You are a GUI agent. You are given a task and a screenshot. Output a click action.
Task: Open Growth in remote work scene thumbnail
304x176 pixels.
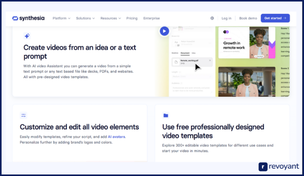pos(247,42)
